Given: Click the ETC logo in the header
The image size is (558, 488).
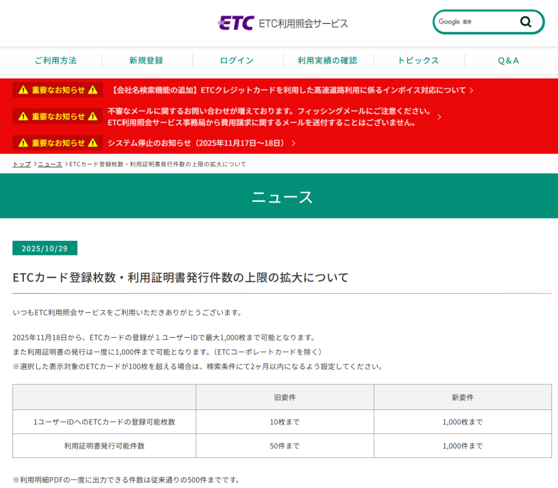Looking at the screenshot, I should (236, 23).
